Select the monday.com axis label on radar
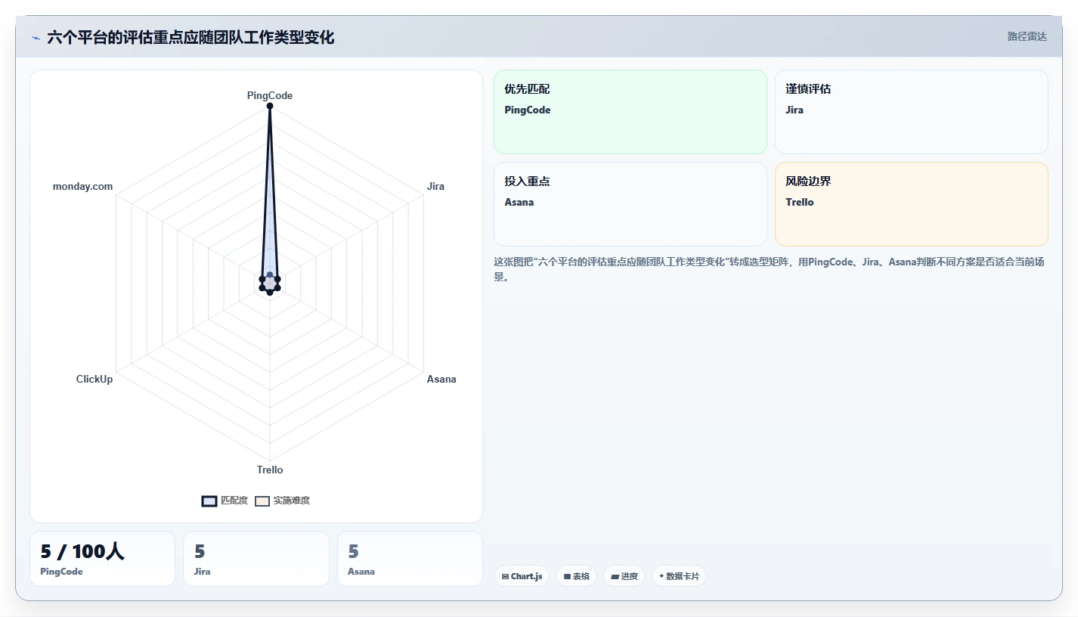 pos(82,186)
